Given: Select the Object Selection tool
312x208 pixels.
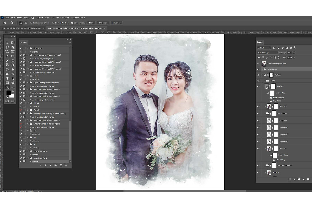Looking at the screenshot, I should (x=13, y=47).
